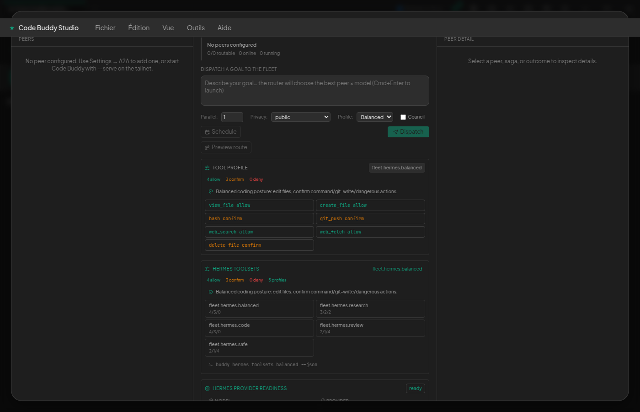Viewport: 640px width, 412px height.
Task: Open the Vue menu
Action: (168, 28)
